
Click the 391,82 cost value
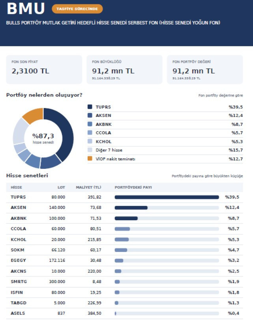point(95,197)
